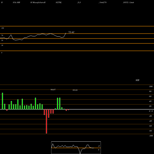The width and height of the screenshot is (154, 154).
Task: Click the MR axis label -100
Action: click(x=151, y=136)
